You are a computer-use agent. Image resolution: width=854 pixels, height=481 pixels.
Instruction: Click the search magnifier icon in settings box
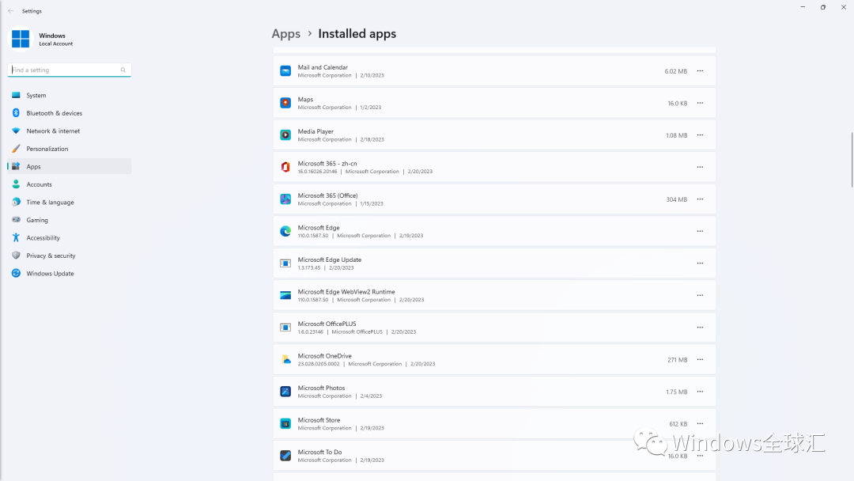[123, 70]
